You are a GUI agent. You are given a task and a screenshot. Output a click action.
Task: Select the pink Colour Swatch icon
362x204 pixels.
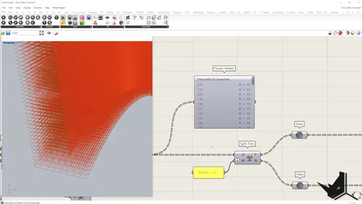82,18
